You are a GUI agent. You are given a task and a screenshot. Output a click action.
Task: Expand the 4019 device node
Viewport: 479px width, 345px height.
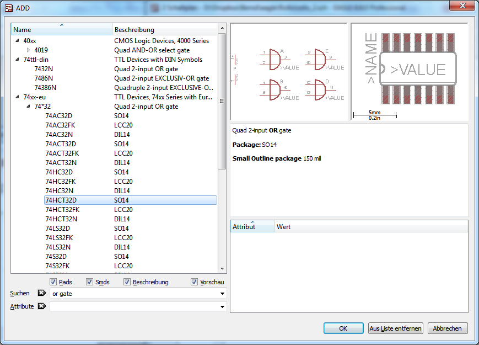(x=29, y=50)
